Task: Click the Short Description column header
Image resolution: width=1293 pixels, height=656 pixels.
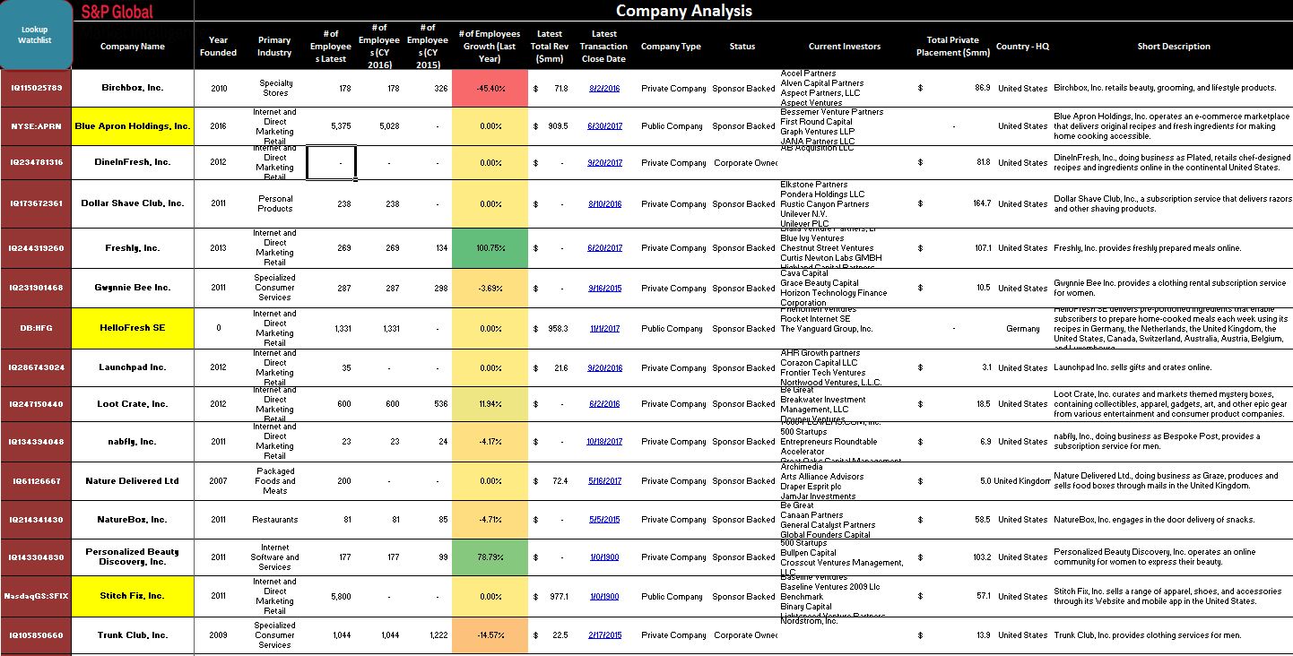Action: [x=1173, y=47]
